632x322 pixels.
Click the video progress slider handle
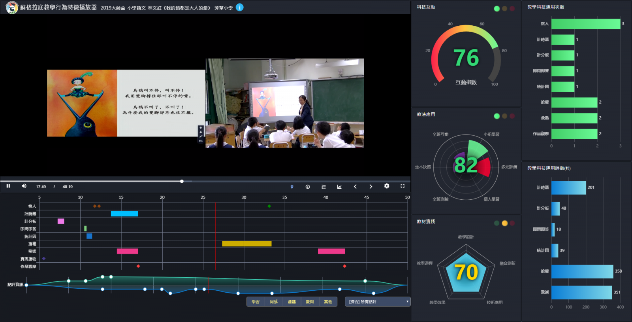coord(182,181)
